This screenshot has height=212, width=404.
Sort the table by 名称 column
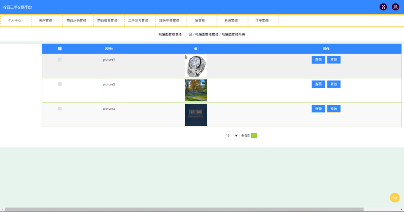coord(109,49)
